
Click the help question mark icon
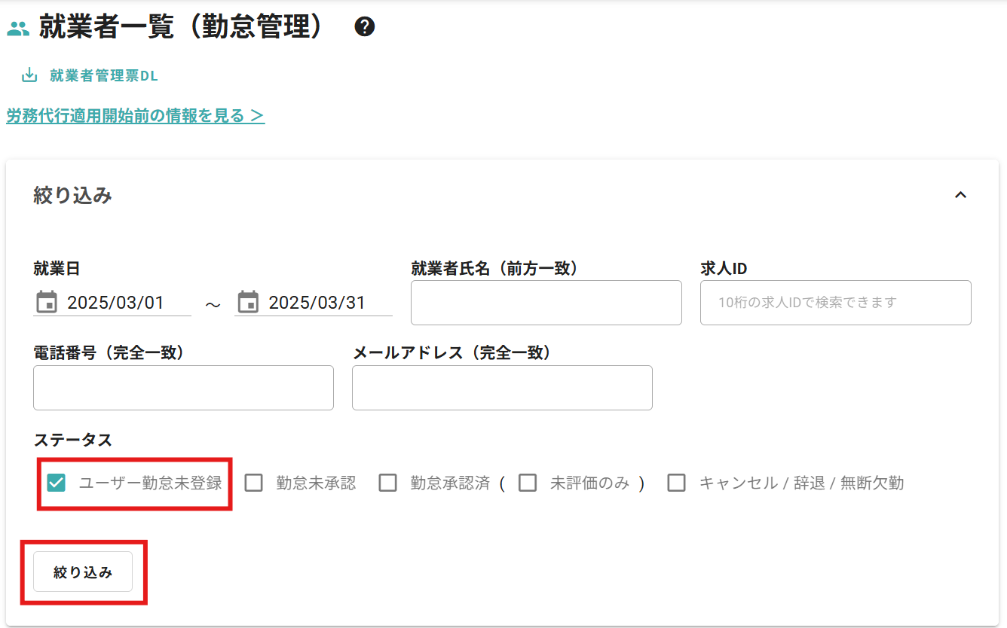point(365,27)
